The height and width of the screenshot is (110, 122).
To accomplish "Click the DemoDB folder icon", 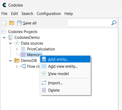I will click(17, 60).
